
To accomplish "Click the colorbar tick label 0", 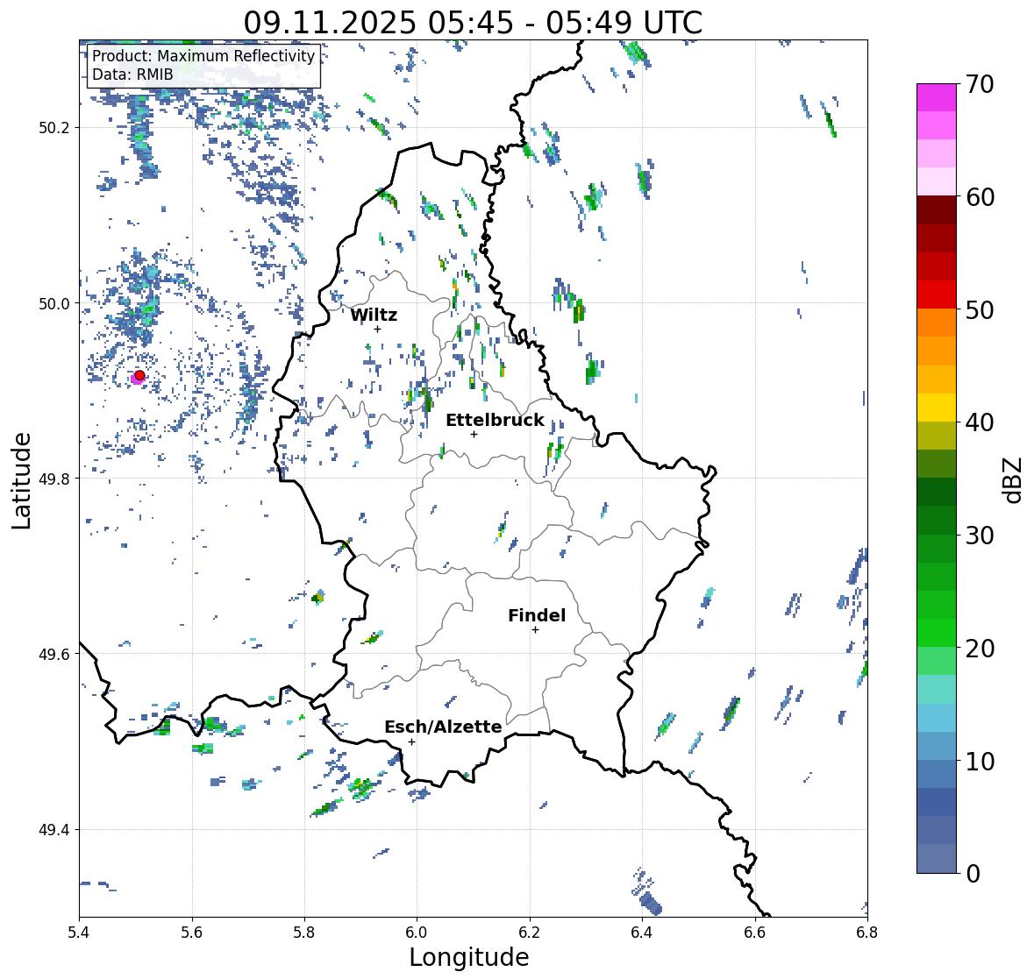I will tap(973, 874).
